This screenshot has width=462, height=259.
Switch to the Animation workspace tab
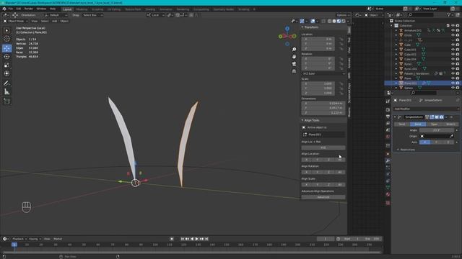pyautogui.click(x=166, y=9)
